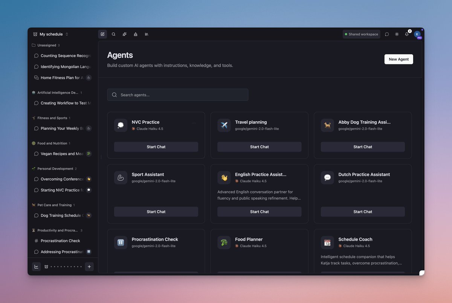452x303 pixels.
Task: Open the Planning Your Weekly chat
Action: pyautogui.click(x=63, y=128)
